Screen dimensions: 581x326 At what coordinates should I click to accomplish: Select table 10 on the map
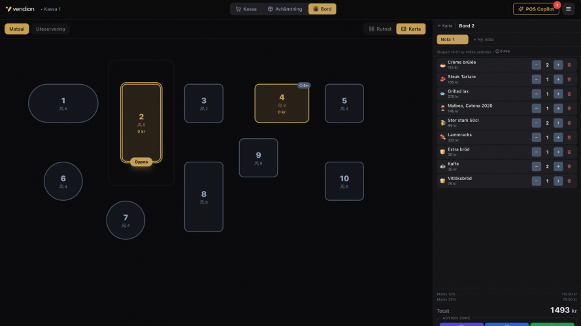(344, 181)
